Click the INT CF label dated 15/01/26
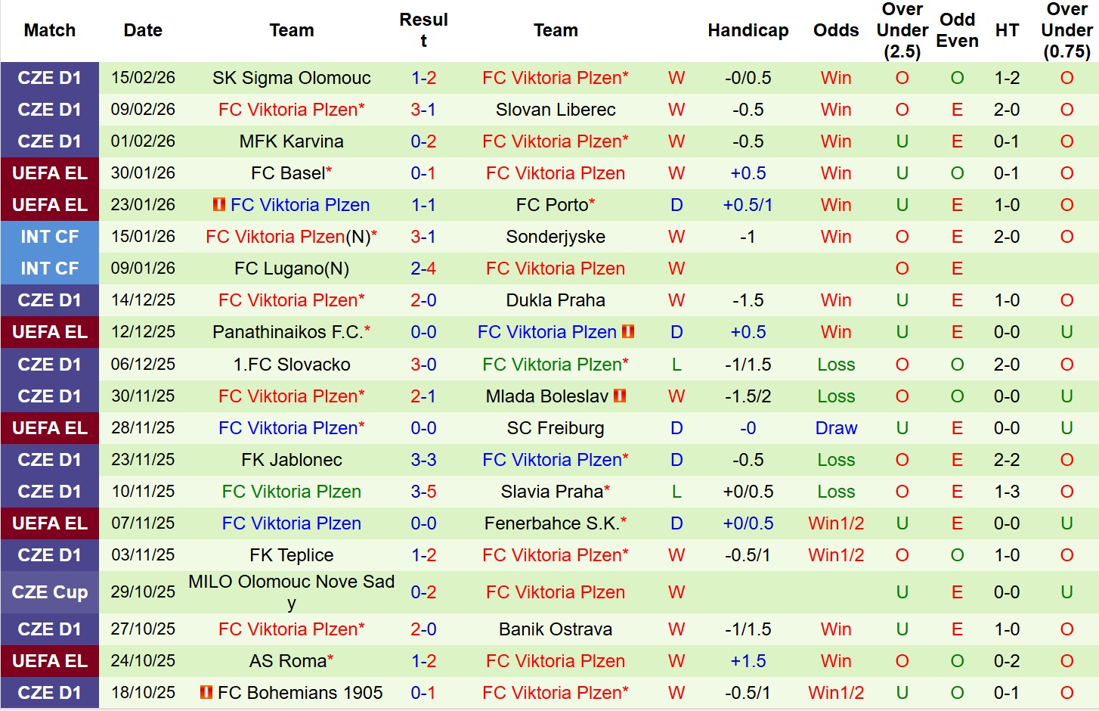1099x711 pixels. 50,237
